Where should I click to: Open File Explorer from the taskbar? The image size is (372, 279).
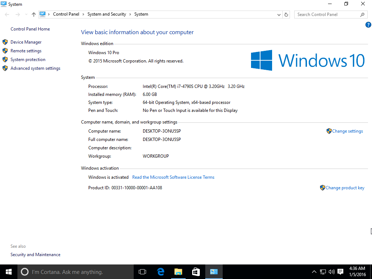click(x=178, y=272)
